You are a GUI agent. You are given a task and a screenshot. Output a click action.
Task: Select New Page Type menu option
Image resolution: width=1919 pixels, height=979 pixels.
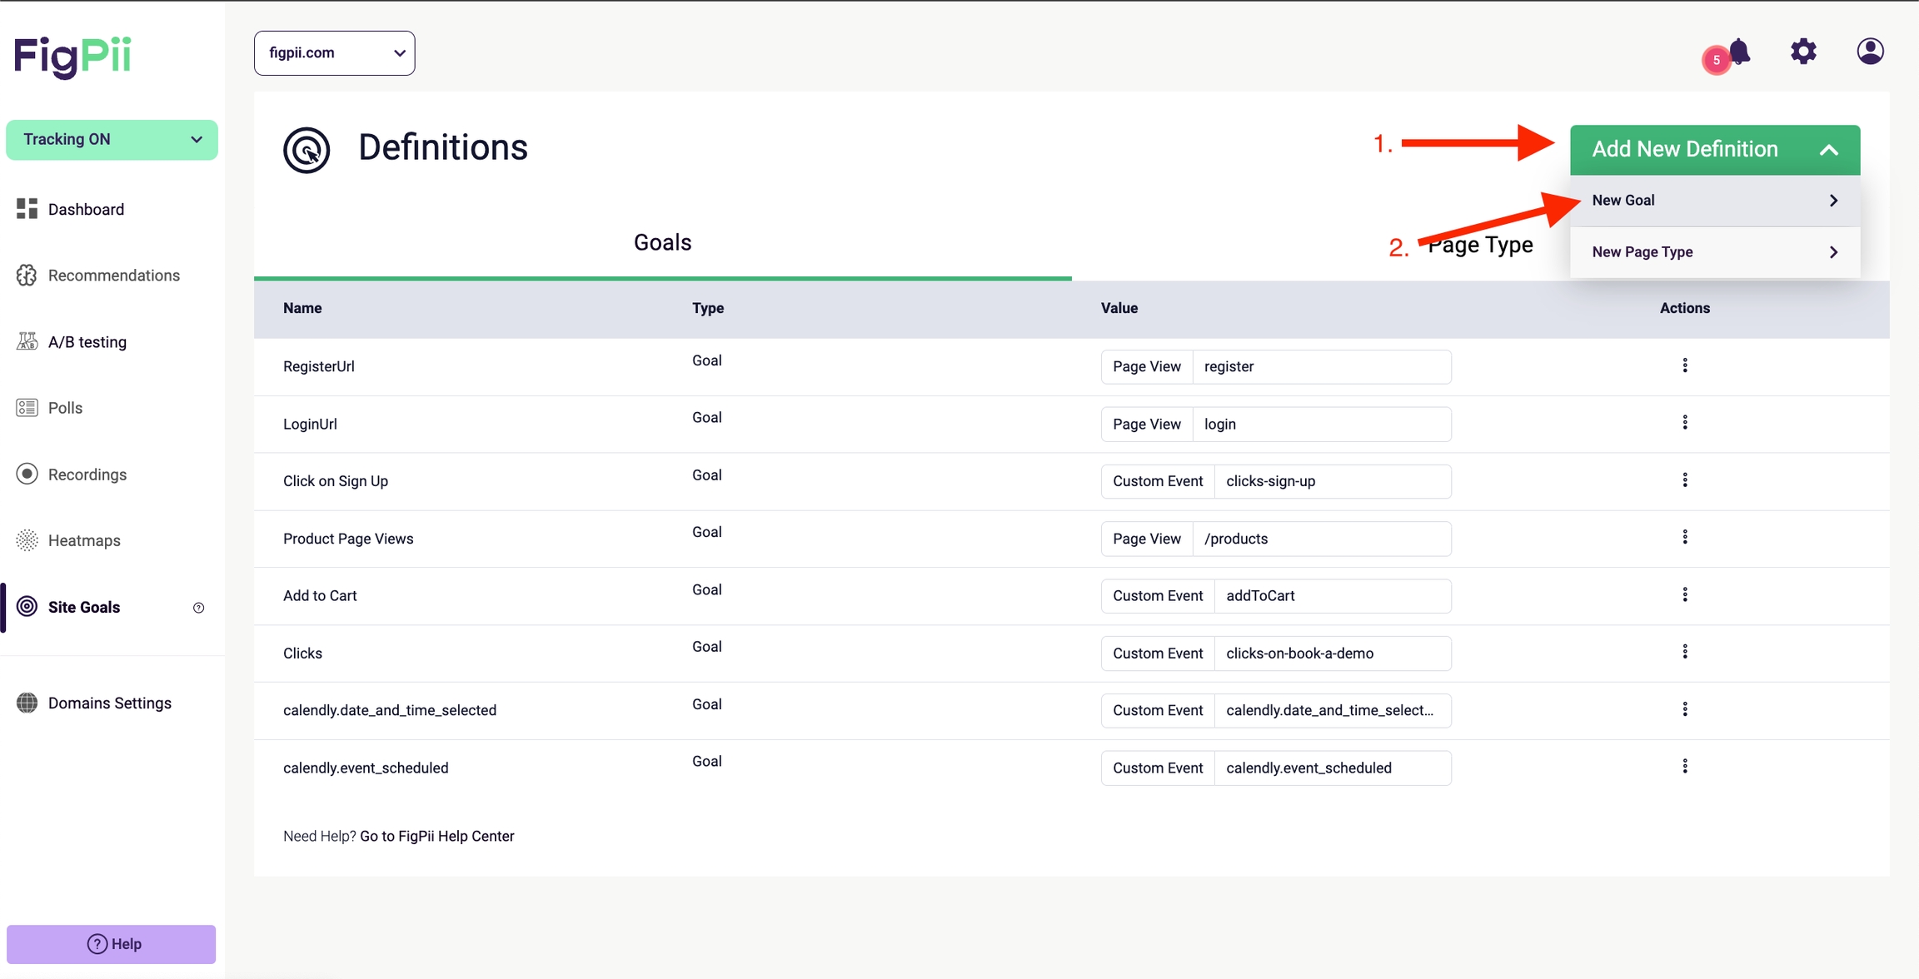point(1714,252)
